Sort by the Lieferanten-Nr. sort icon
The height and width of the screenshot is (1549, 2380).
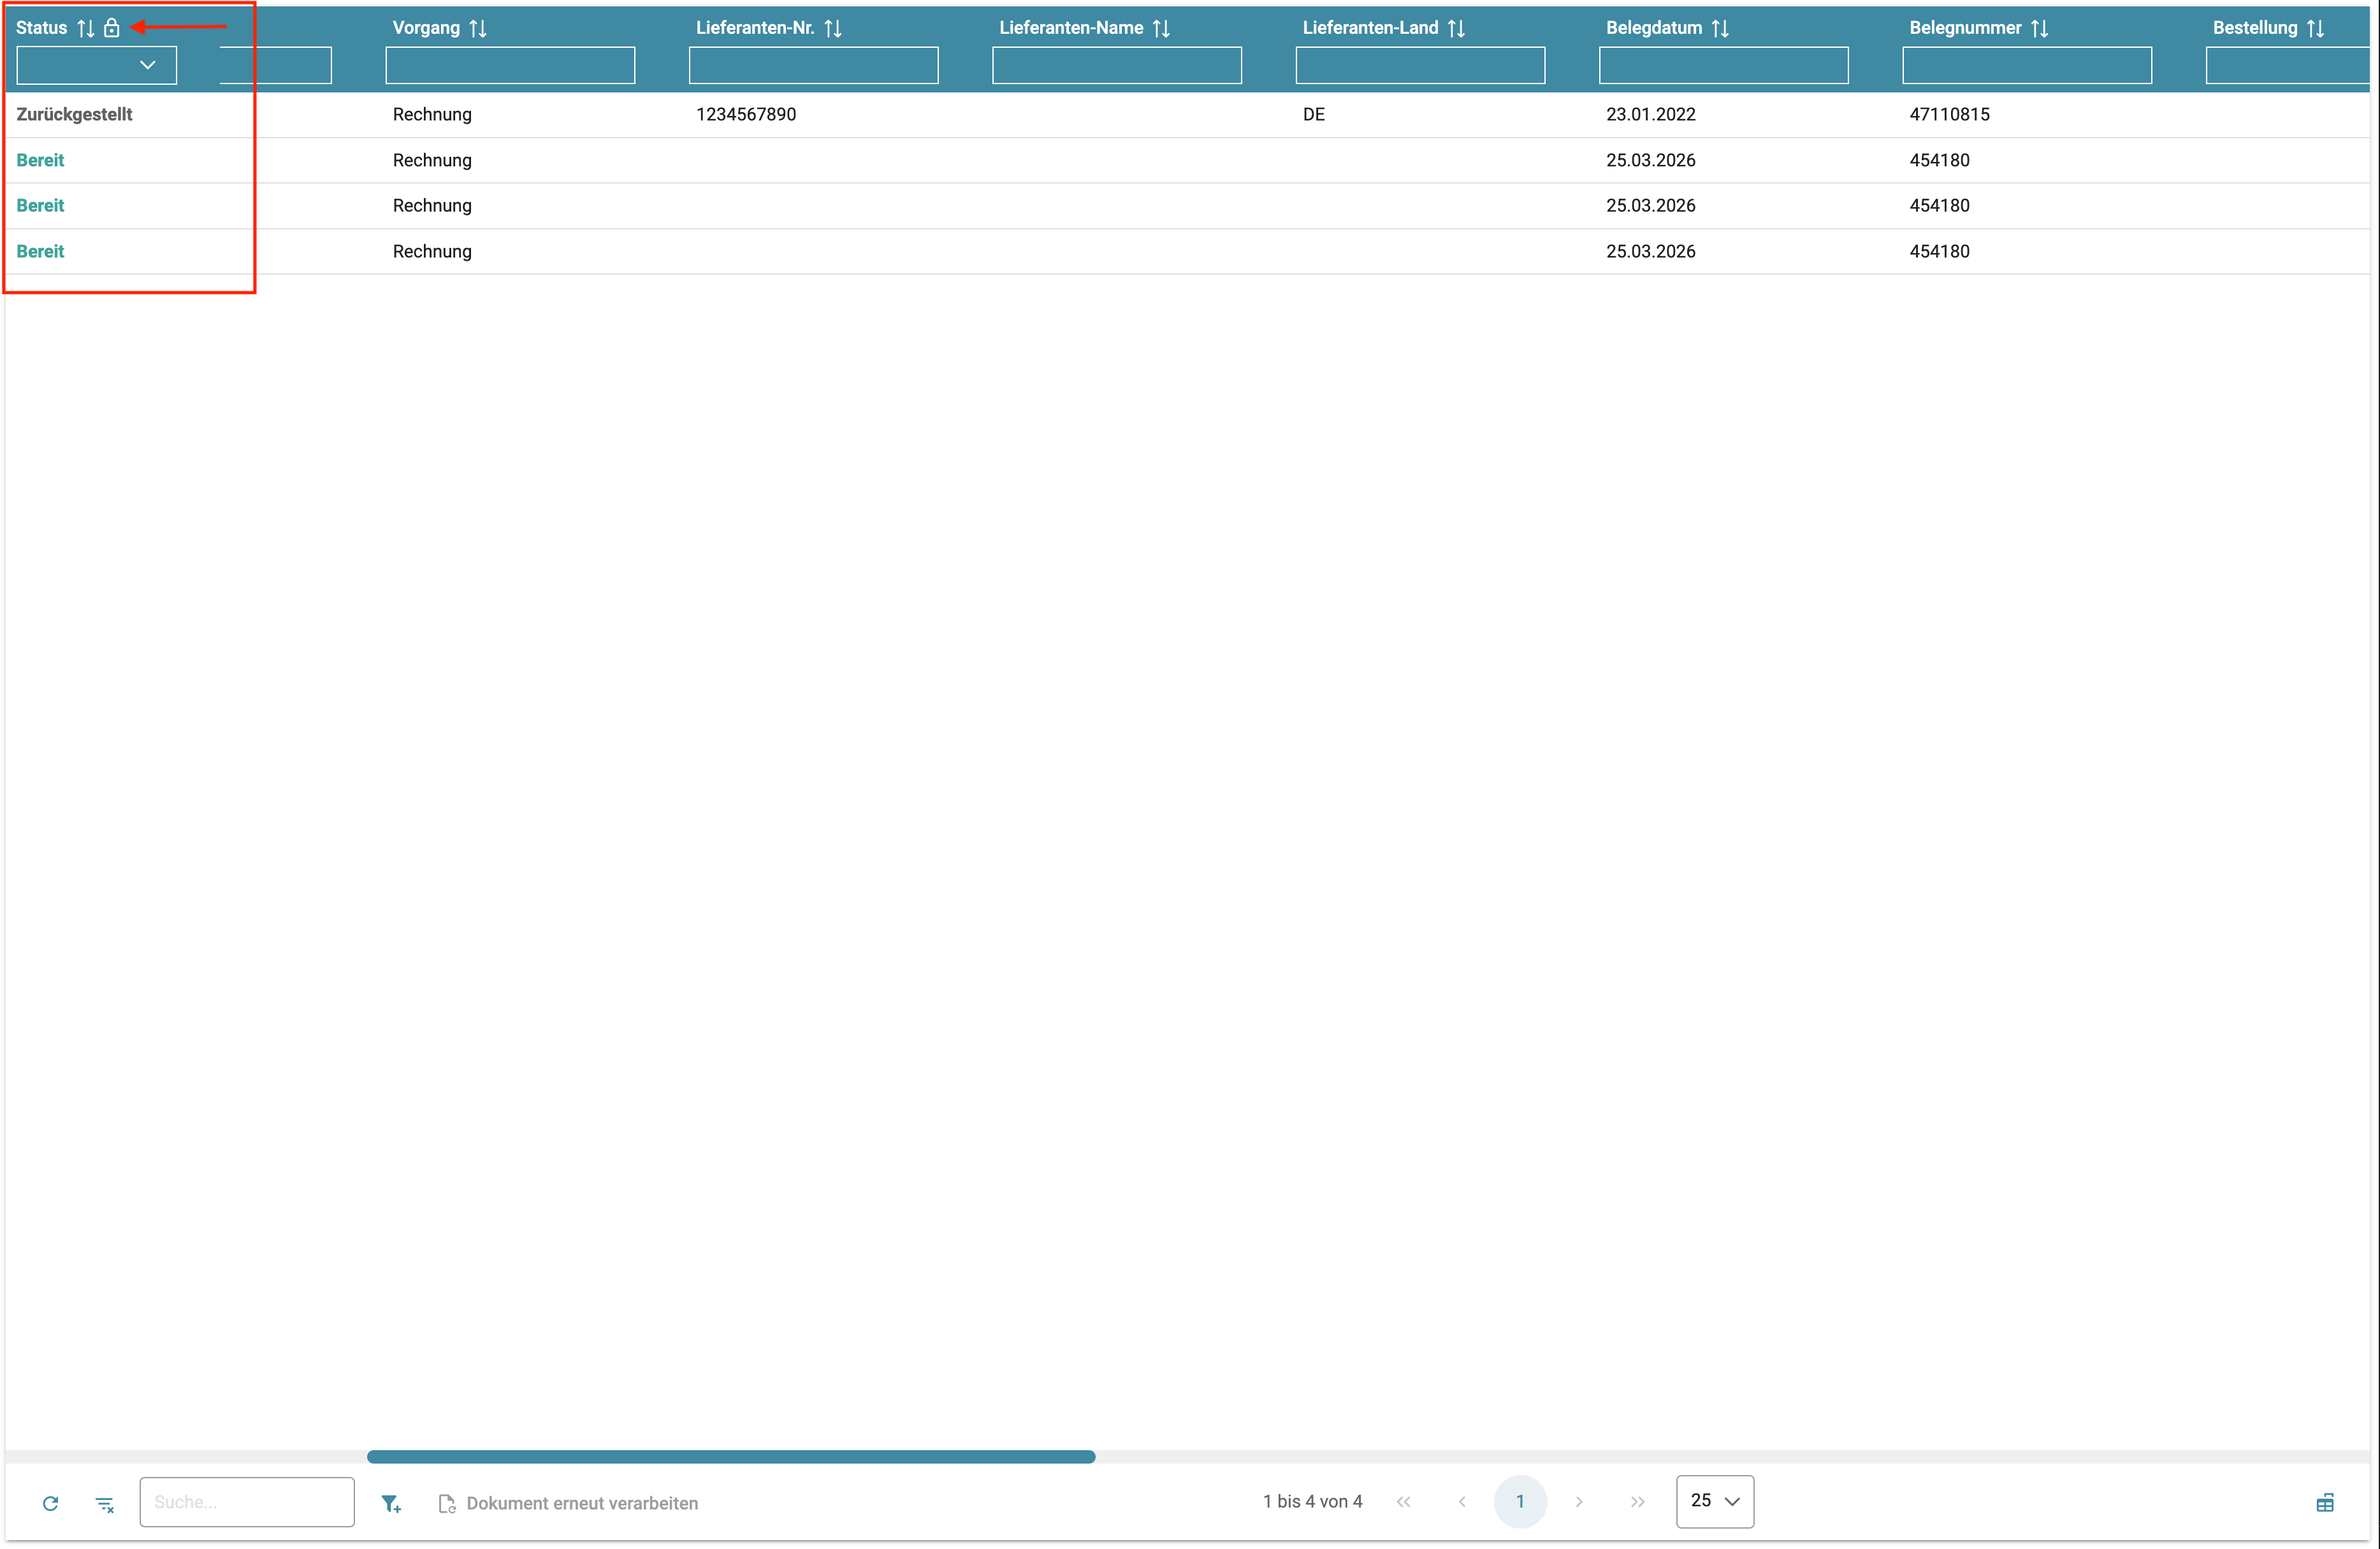pos(833,28)
